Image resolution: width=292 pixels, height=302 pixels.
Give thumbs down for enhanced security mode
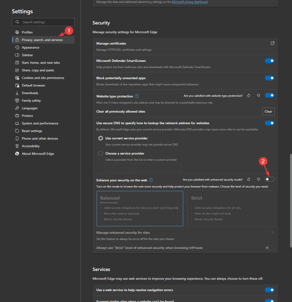(258, 179)
